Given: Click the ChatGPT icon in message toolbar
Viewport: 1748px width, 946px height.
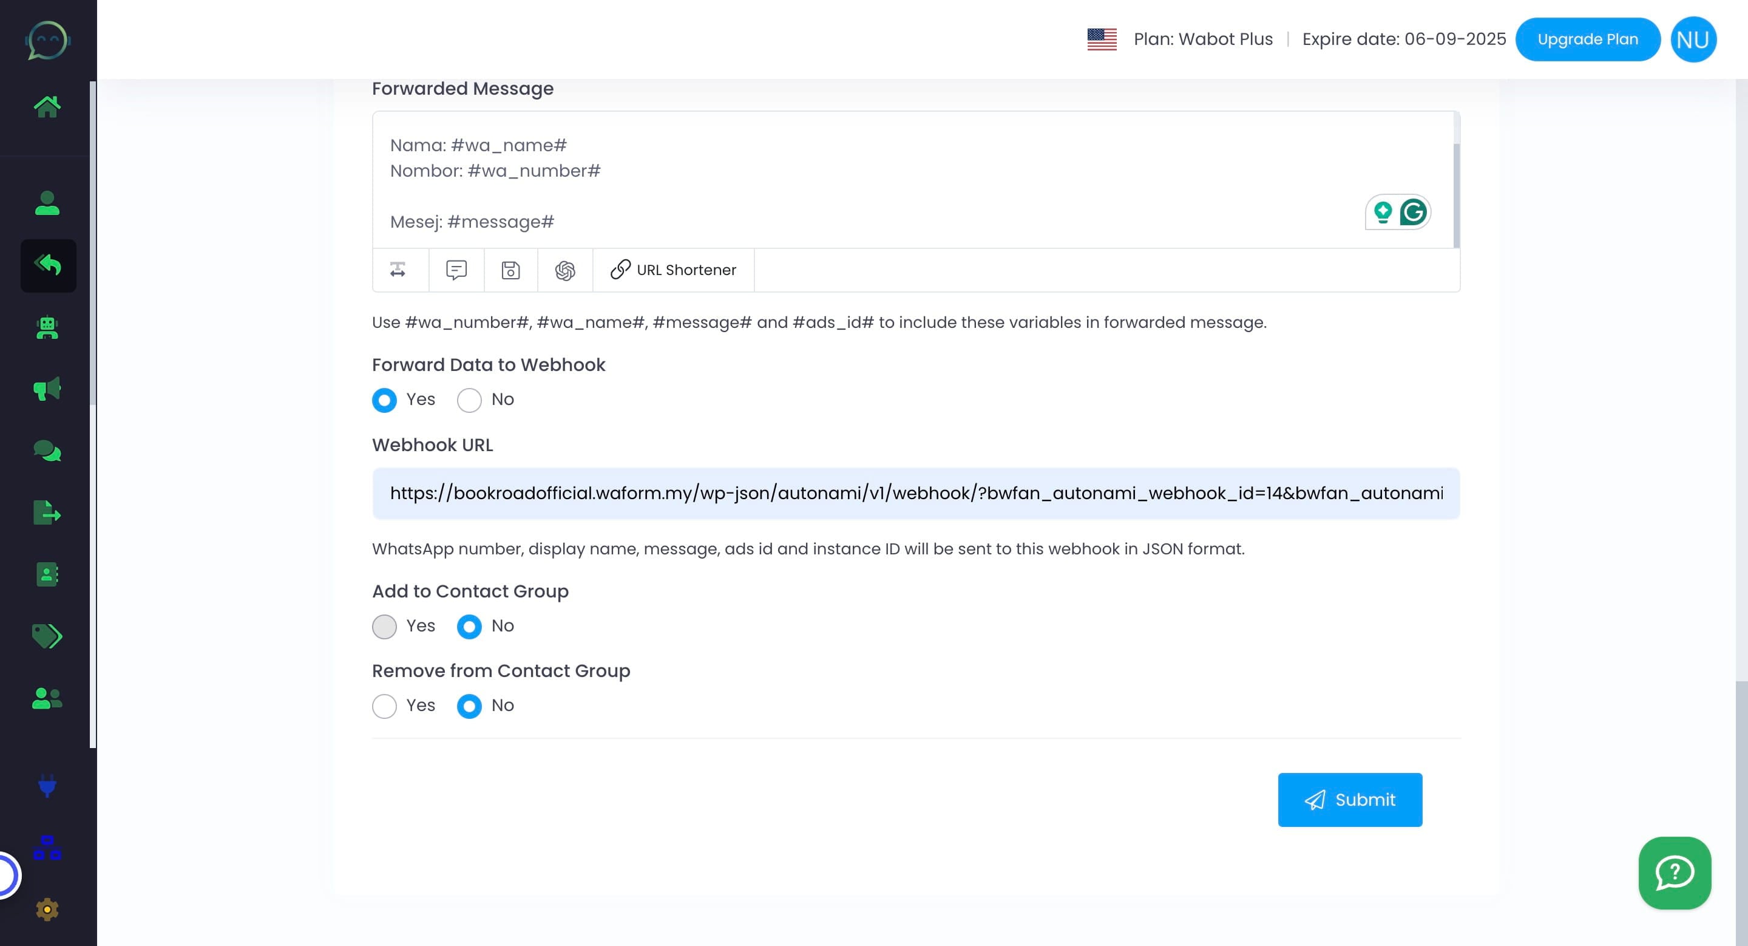Looking at the screenshot, I should [564, 270].
